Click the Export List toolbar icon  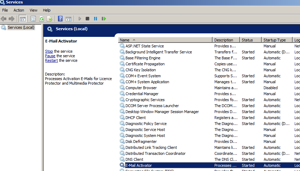[x=50, y=19]
